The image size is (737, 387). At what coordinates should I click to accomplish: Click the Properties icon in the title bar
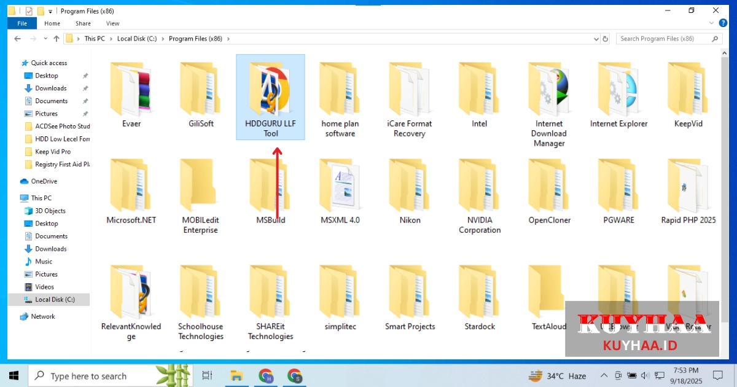click(29, 11)
